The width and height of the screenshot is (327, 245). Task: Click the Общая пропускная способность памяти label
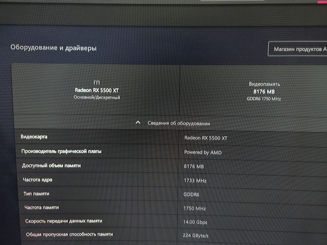pos(69,234)
